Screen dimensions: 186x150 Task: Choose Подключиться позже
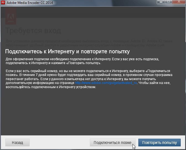pos(113,143)
